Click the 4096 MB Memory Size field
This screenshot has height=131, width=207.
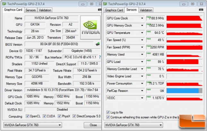click(x=37, y=83)
